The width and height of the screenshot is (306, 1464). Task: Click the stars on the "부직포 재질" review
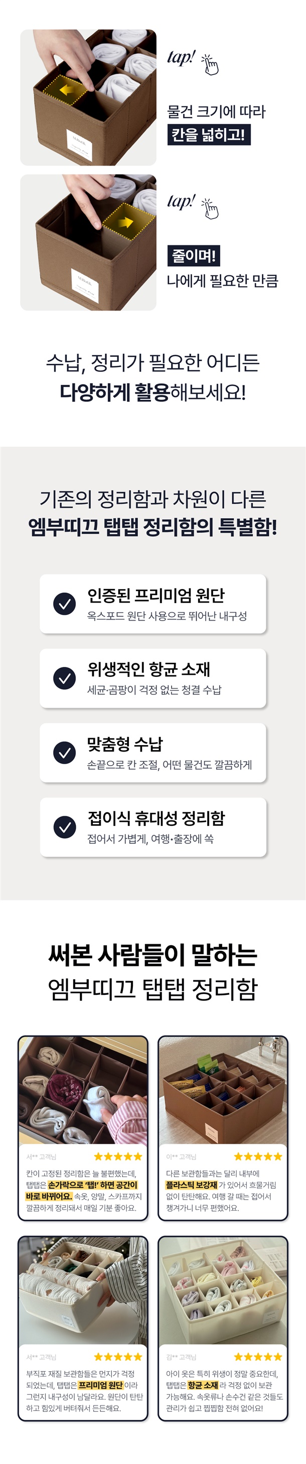[x=117, y=1357]
